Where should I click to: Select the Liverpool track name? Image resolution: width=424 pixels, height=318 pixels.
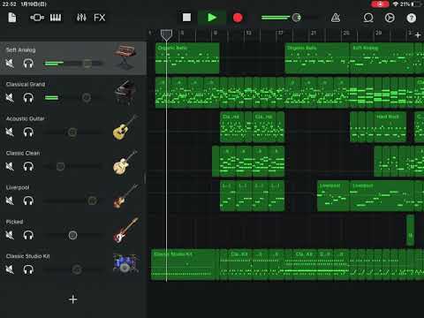click(x=18, y=187)
